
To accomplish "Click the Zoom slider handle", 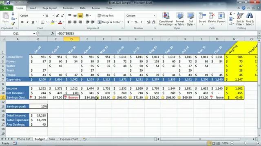I will [245, 143].
